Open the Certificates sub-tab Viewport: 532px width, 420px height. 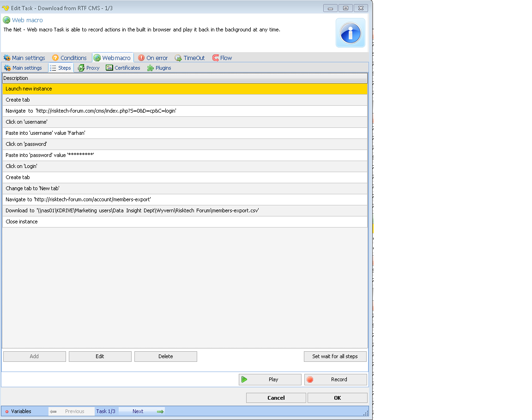pyautogui.click(x=123, y=68)
